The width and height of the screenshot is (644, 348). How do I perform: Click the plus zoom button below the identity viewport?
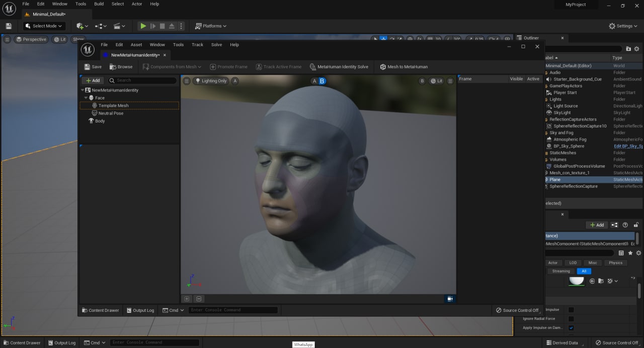point(187,299)
